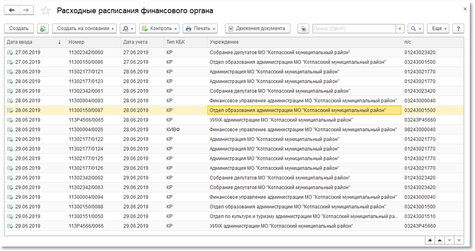Click the л/с column header
475x251 pixels.
coord(433,42)
